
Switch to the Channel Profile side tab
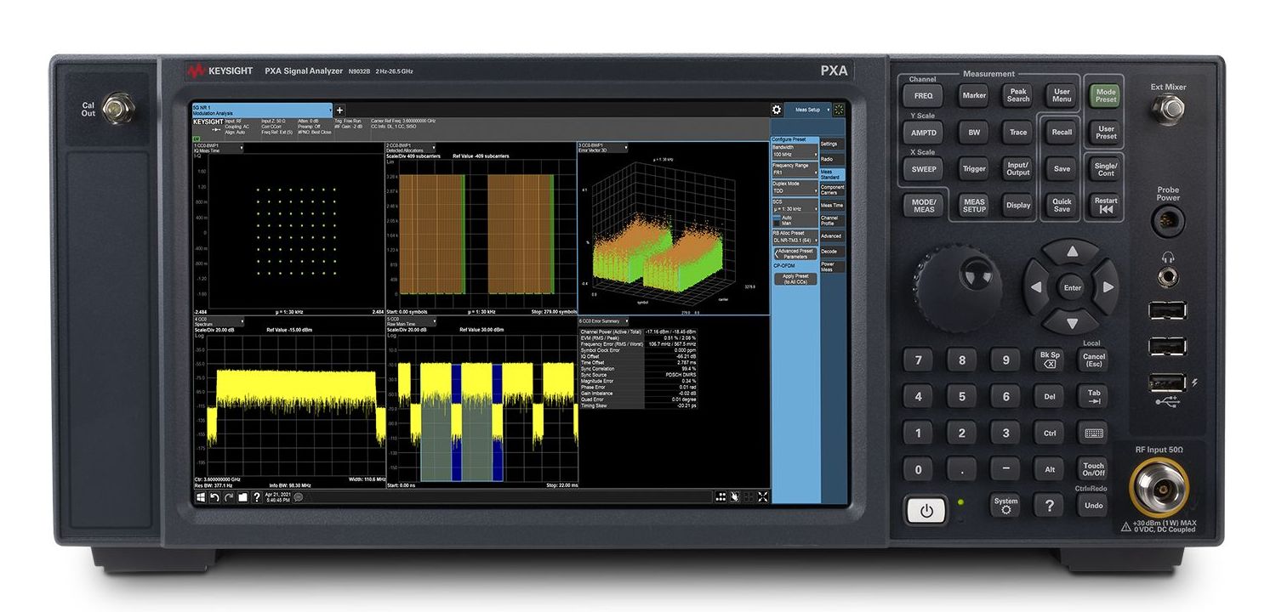[x=832, y=220]
